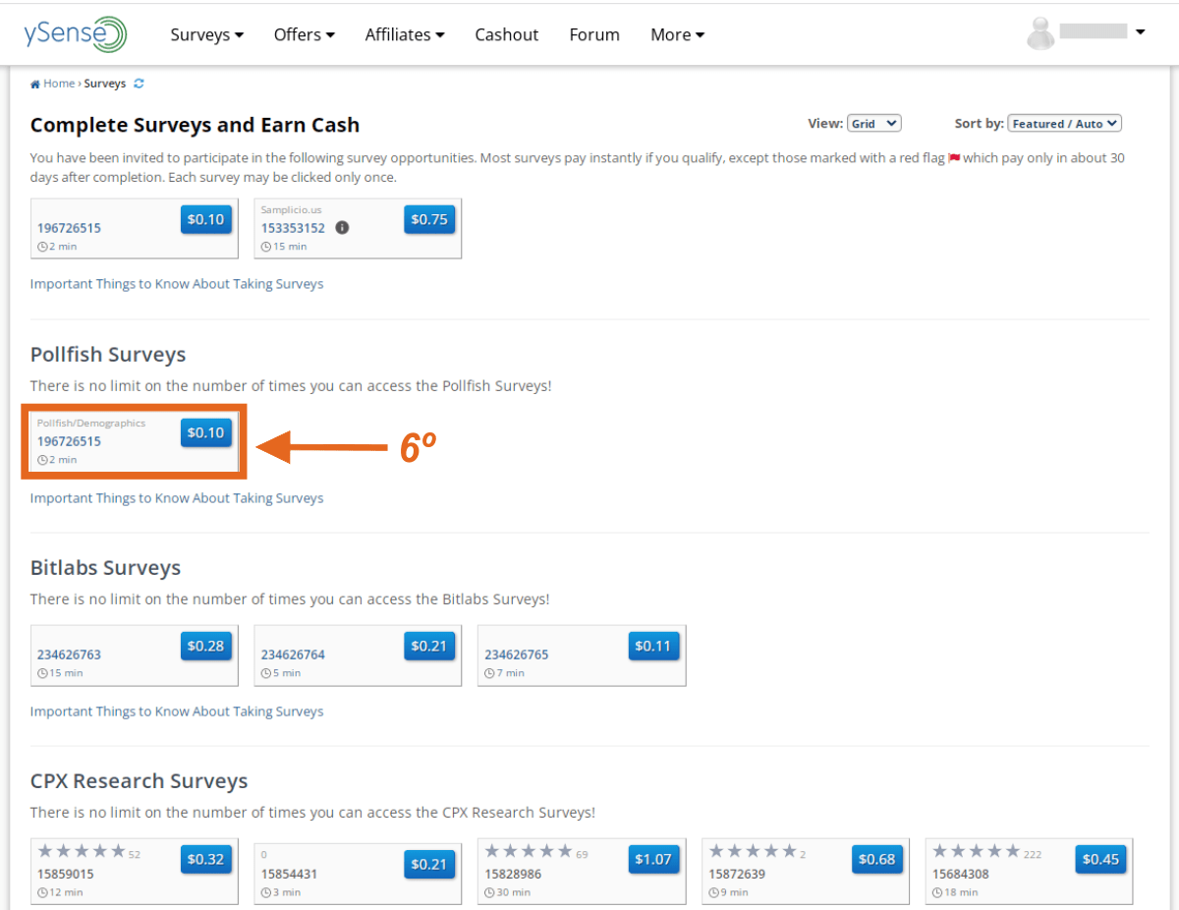This screenshot has height=910, width=1179.
Task: Go to the Cashout page
Action: 506,34
